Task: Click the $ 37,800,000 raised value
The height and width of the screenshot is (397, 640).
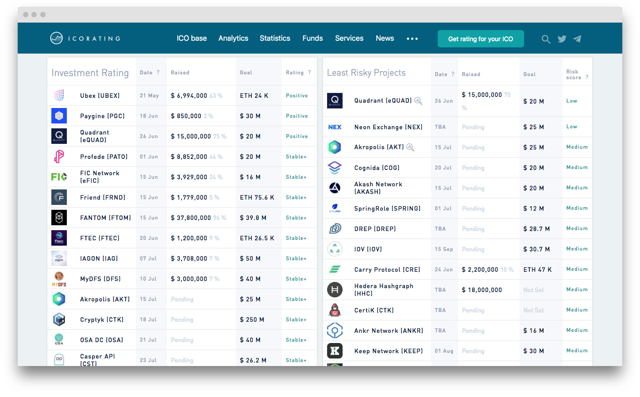Action: coord(191,218)
